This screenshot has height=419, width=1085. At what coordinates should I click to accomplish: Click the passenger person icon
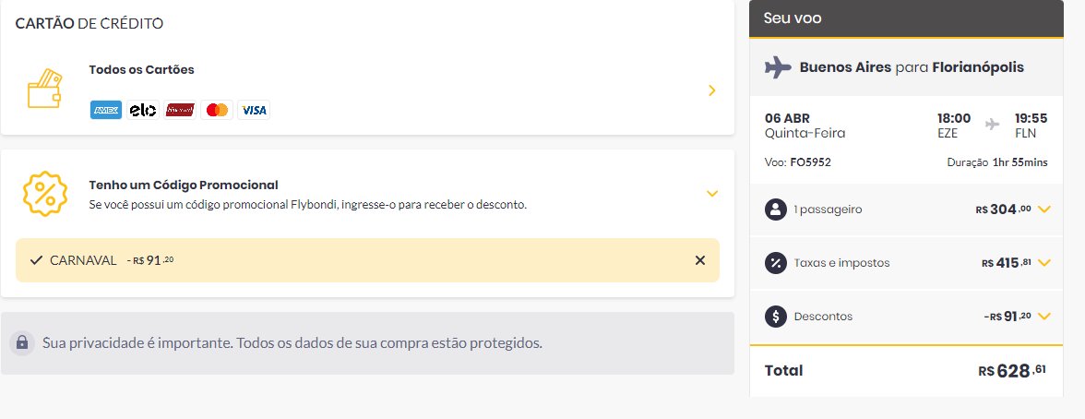[x=776, y=209]
